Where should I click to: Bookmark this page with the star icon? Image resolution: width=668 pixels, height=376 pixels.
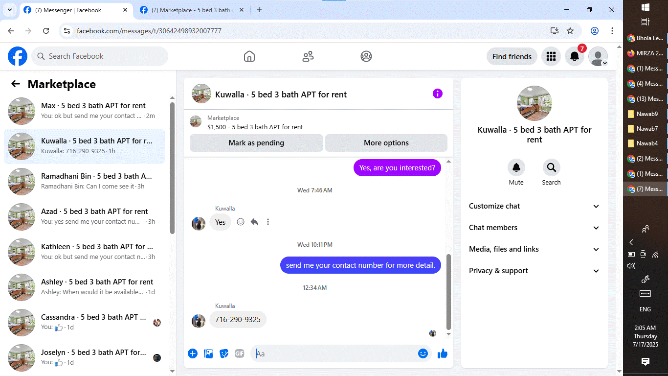coord(570,31)
